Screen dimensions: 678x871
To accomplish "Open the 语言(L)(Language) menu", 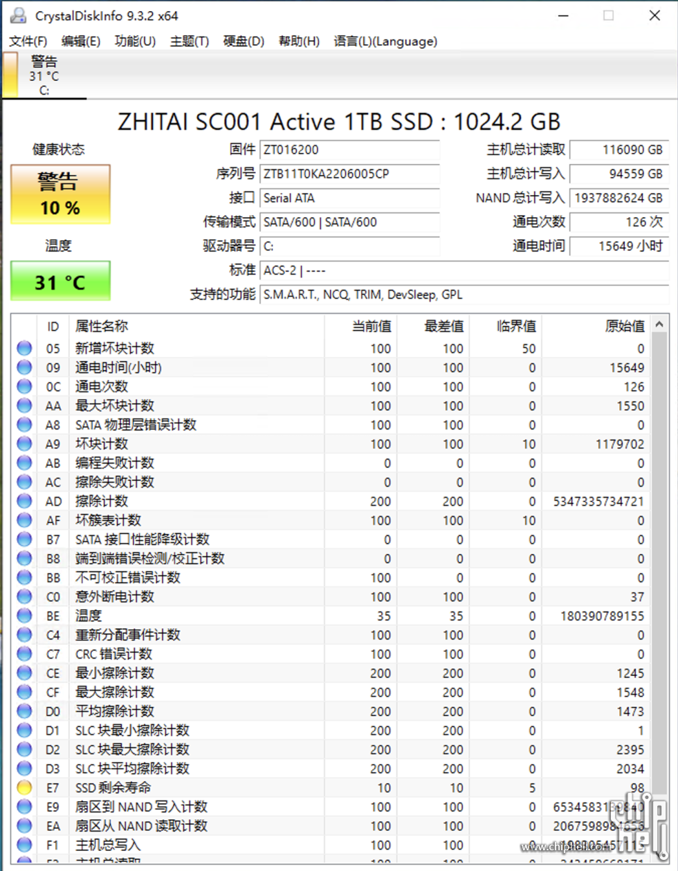I will point(385,42).
